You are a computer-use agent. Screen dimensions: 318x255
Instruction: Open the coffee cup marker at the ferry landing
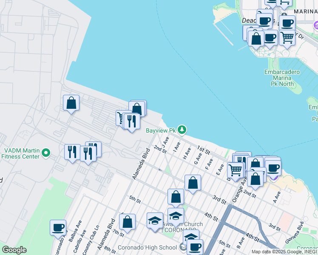click(x=273, y=168)
